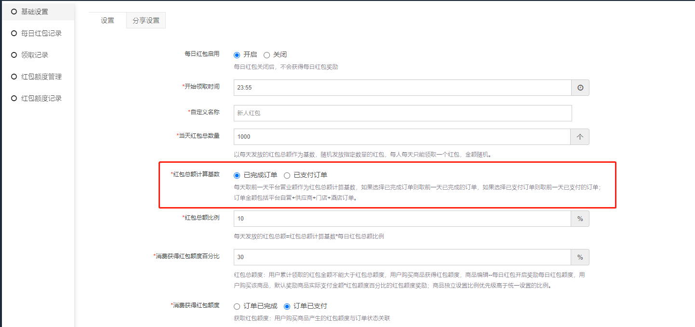Open 领取记录 sidebar item

coord(35,55)
